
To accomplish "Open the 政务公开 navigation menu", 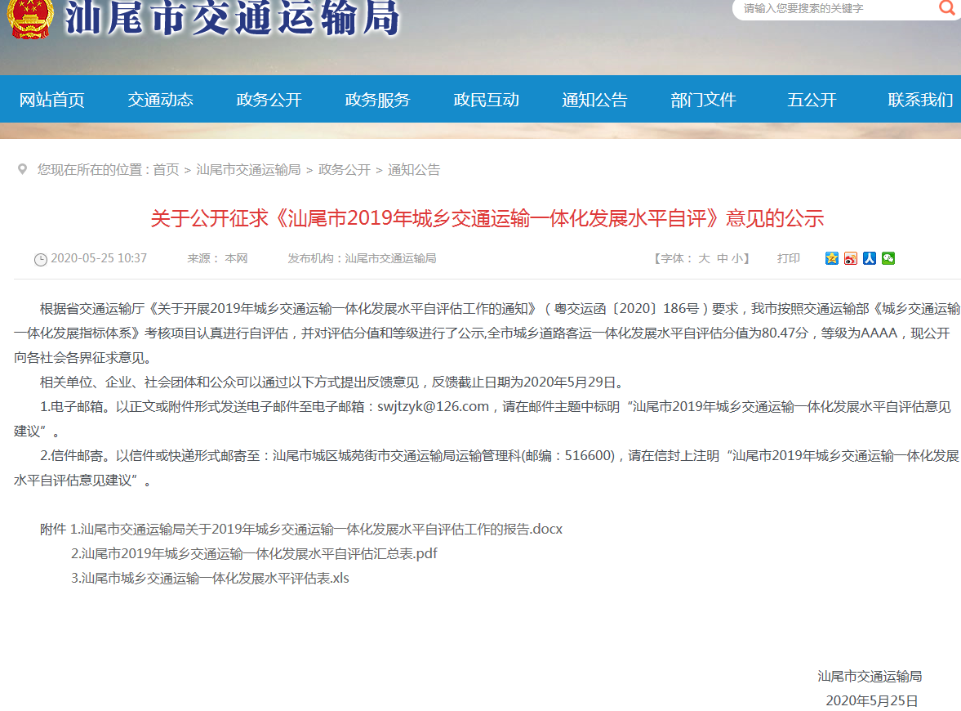I will tap(269, 100).
